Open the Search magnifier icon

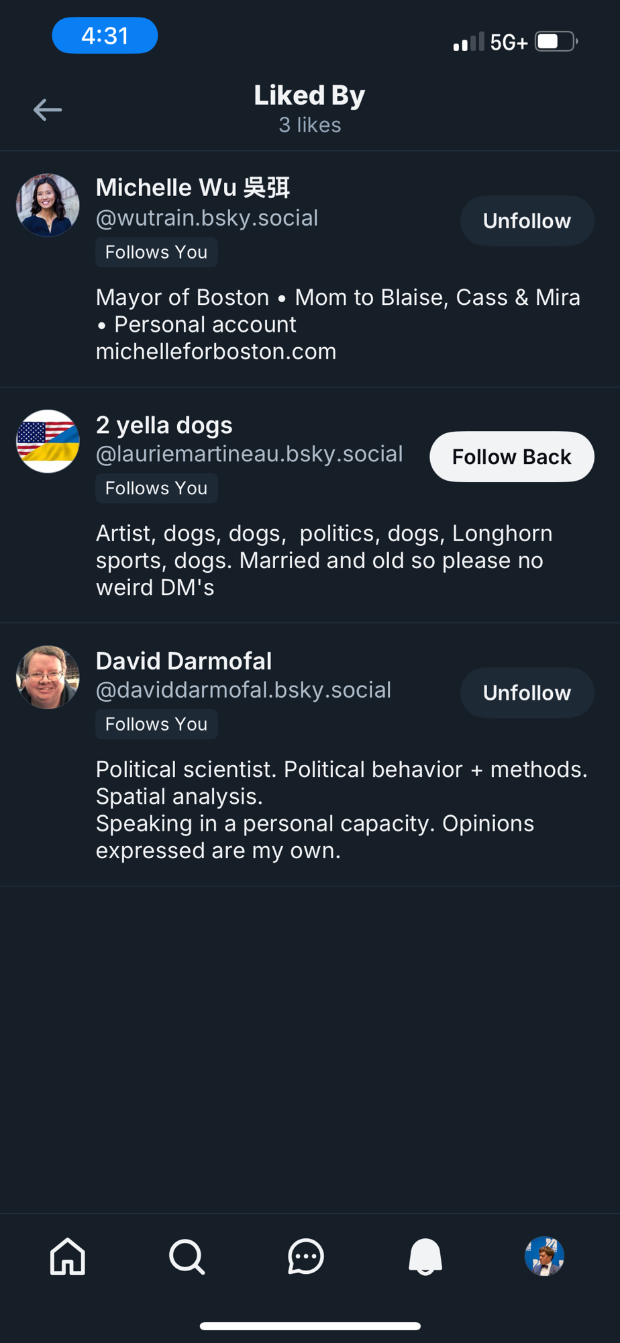click(x=187, y=1256)
